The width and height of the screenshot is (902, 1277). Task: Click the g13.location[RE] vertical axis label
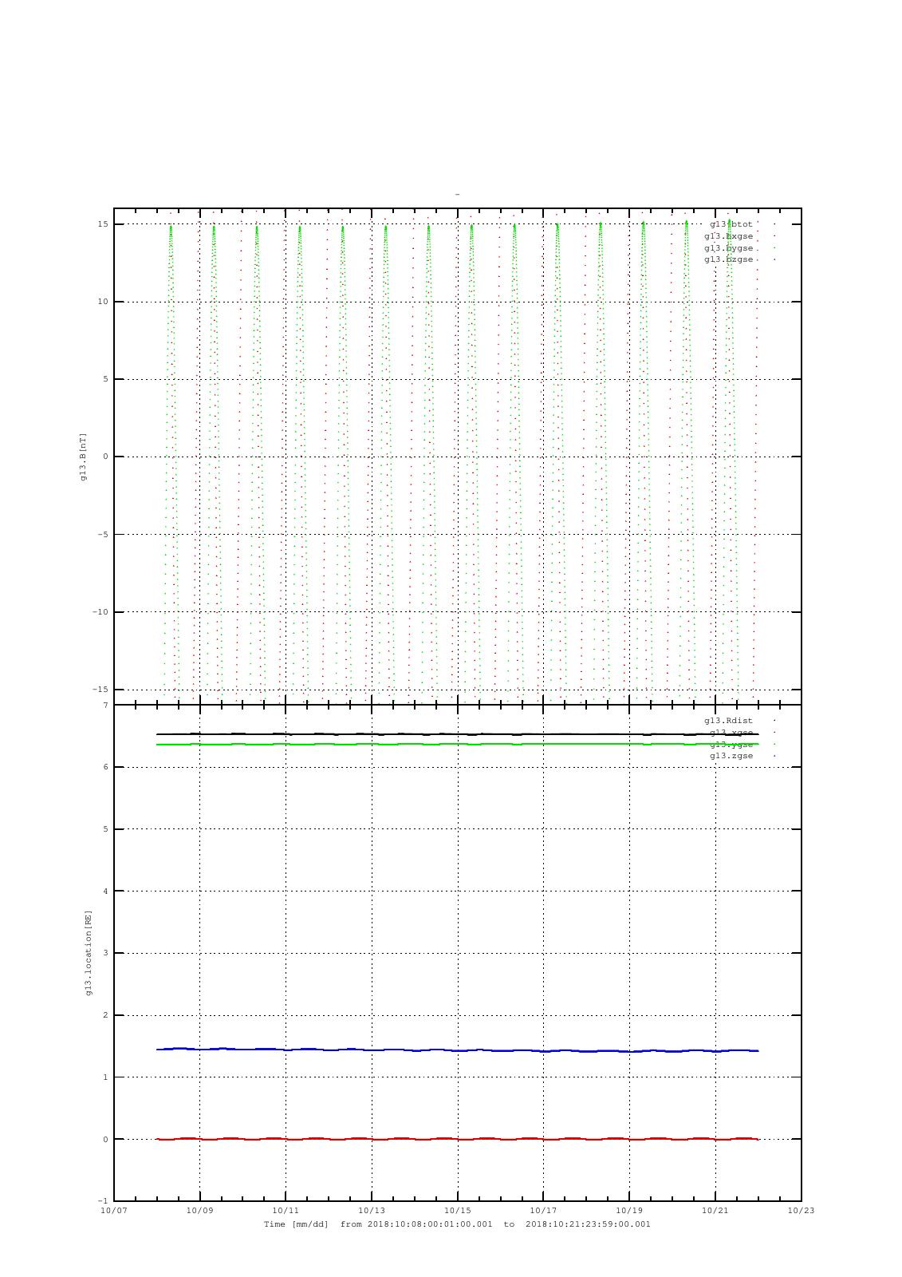(x=89, y=952)
